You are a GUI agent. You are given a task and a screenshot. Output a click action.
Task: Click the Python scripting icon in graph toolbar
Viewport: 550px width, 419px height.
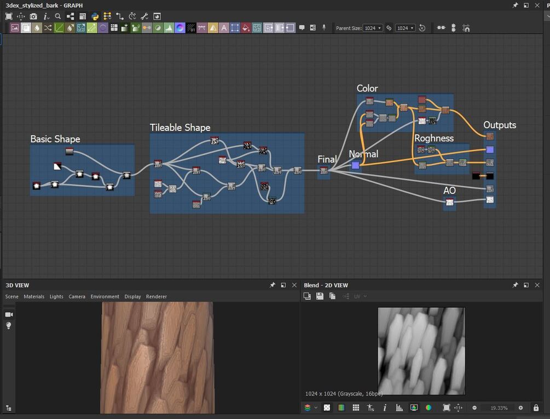pos(95,16)
